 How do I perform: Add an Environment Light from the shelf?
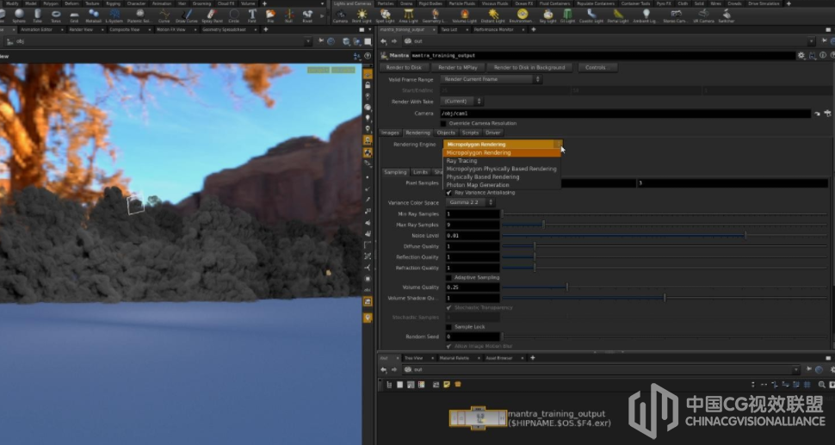coord(523,15)
